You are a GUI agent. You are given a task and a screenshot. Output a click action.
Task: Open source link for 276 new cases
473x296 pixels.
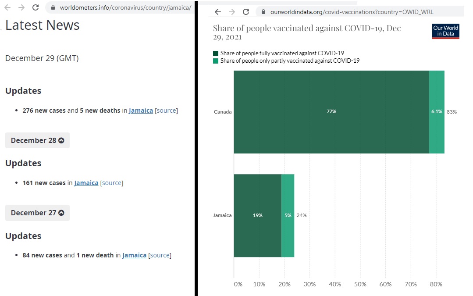(x=167, y=111)
